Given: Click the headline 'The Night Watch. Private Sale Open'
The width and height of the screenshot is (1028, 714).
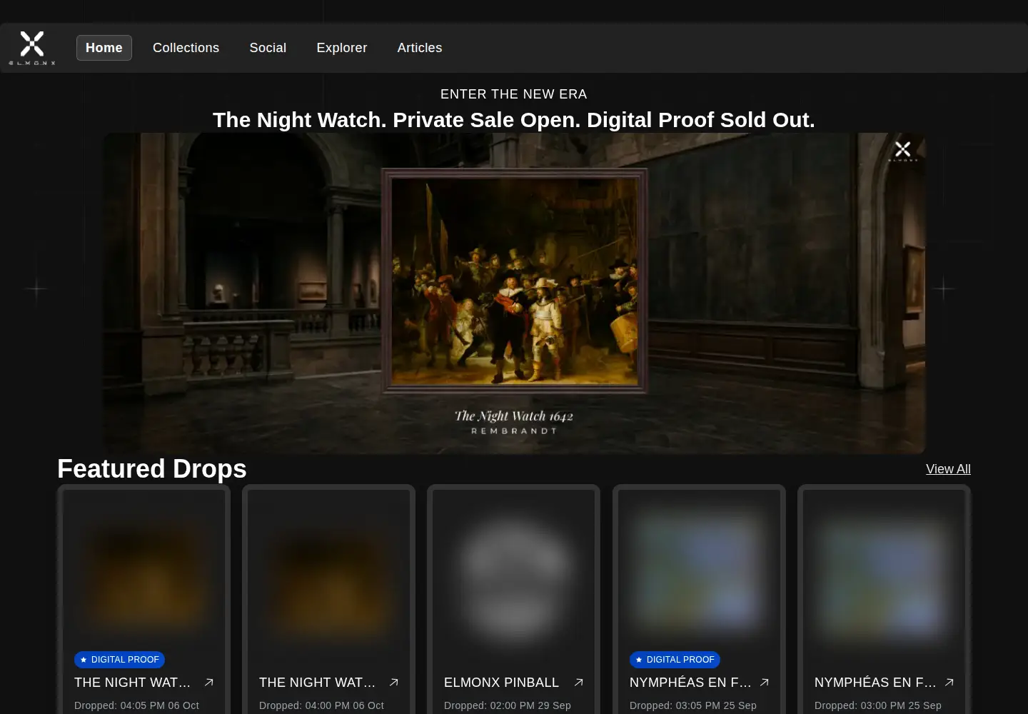Looking at the screenshot, I should pos(514,120).
